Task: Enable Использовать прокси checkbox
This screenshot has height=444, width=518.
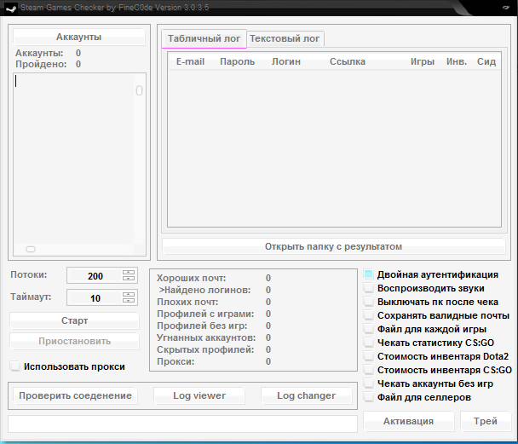Action: pos(14,366)
